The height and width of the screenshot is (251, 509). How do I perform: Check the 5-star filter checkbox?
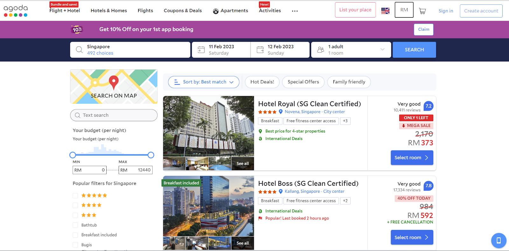75,196
